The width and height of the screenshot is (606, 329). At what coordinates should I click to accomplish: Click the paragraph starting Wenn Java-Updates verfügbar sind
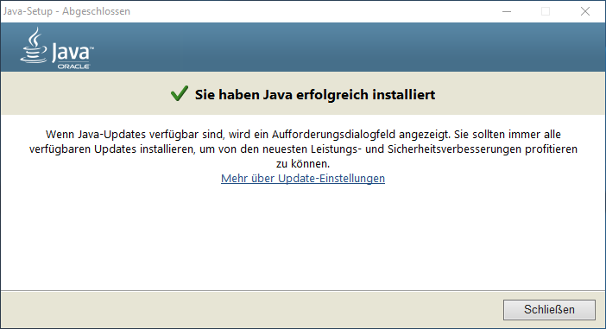pyautogui.click(x=303, y=149)
